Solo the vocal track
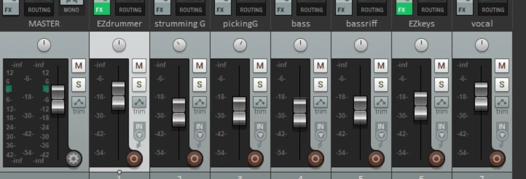Image resolution: width=526 pixels, height=179 pixels. click(x=502, y=85)
